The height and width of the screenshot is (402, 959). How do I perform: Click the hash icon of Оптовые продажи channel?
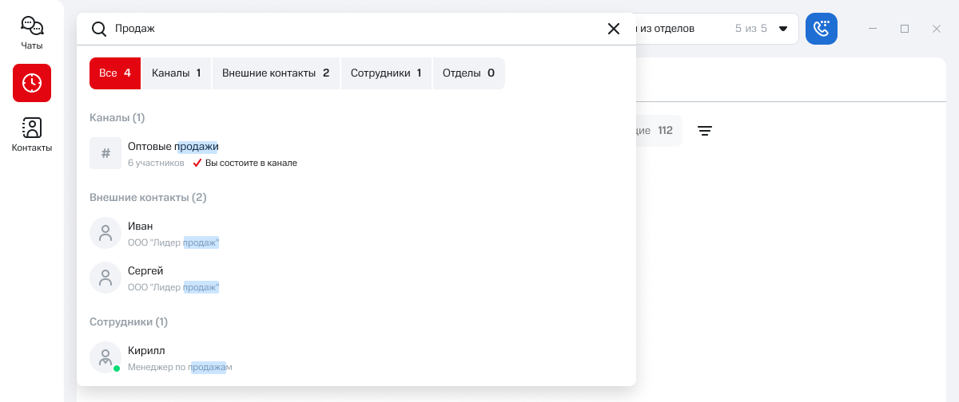click(105, 153)
